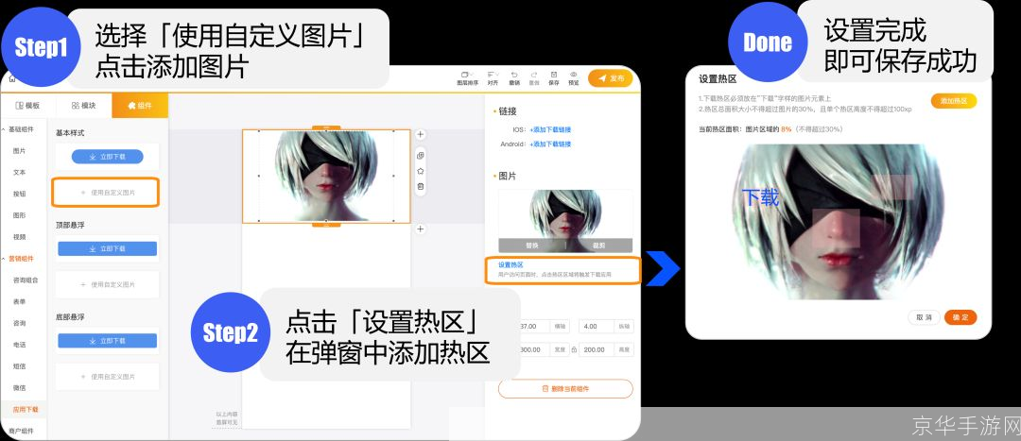
Task: Click the 设置热区 link
Action: 510,264
